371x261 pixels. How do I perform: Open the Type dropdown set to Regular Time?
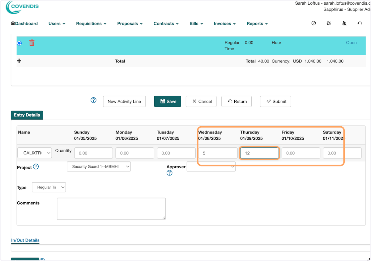[x=49, y=187]
